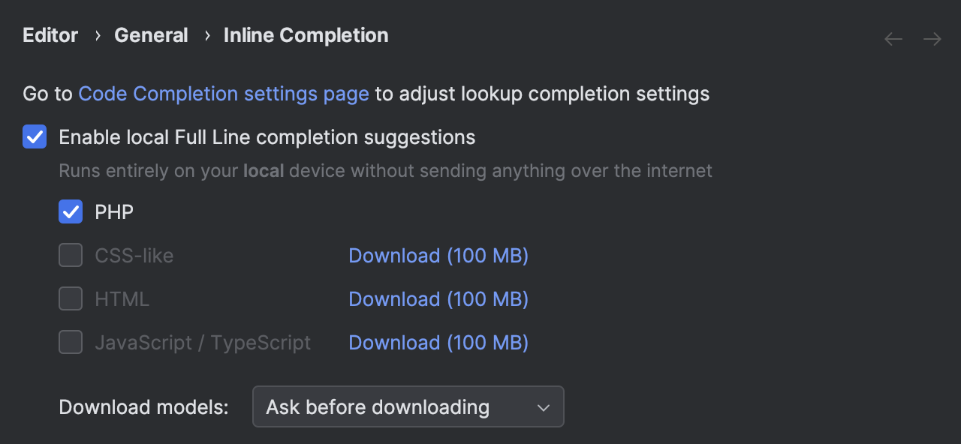The image size is (961, 444).
Task: Expand the Ask before downloading combo box
Action: click(408, 407)
